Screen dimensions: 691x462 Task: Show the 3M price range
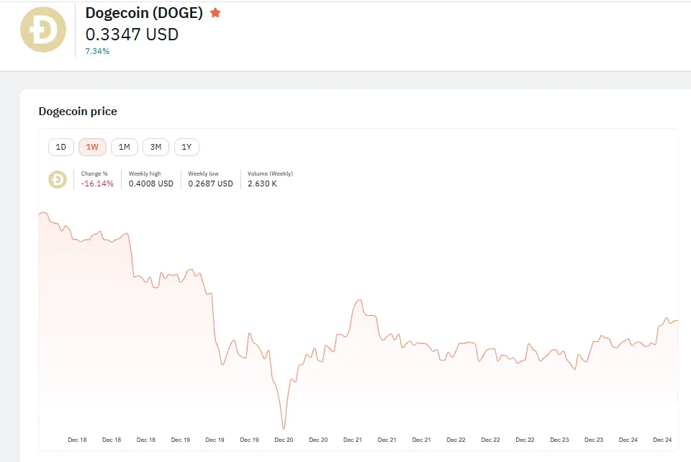155,147
